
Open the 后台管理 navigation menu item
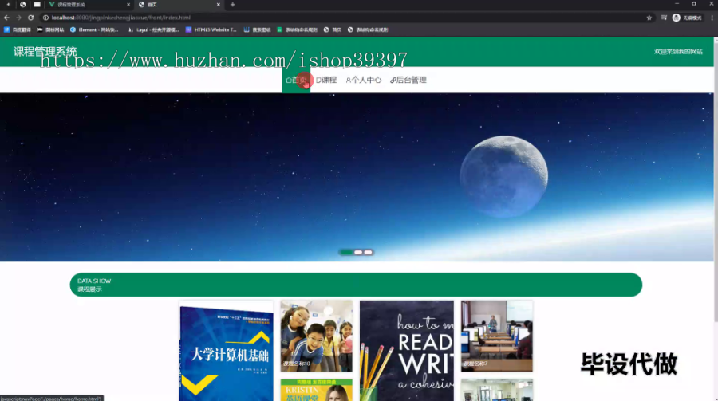[408, 80]
